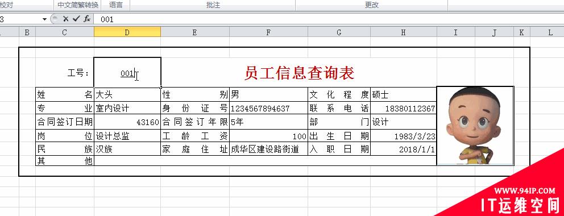
Task: Select column K header
Action: pyautogui.click(x=521, y=32)
